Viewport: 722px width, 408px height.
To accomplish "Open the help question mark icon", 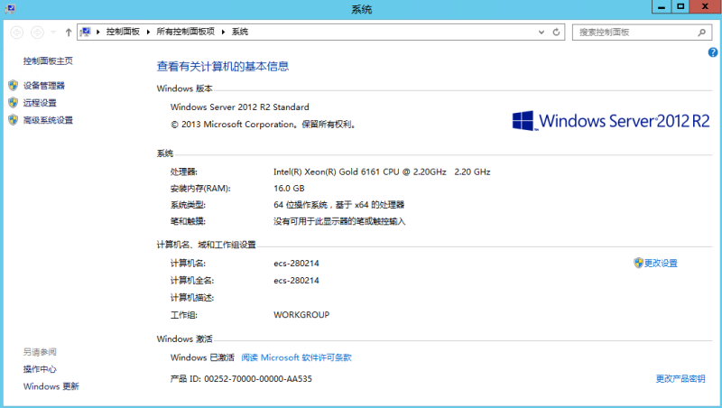I will 713,53.
